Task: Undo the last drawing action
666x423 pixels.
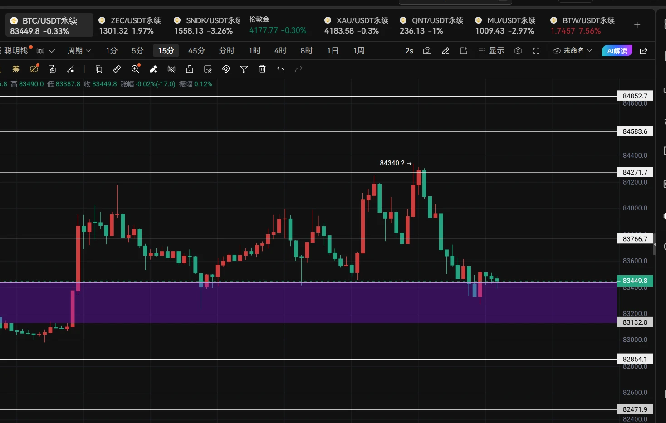Action: [280, 69]
